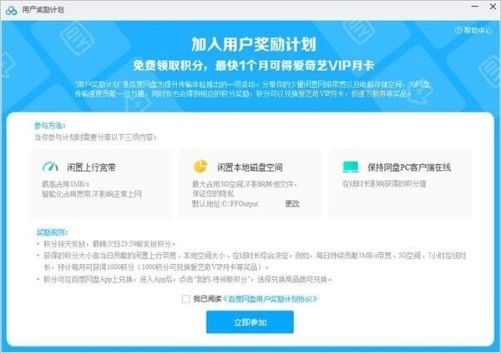Click the 用户奖励计划 window title text
The image size is (501, 354).
point(43,10)
